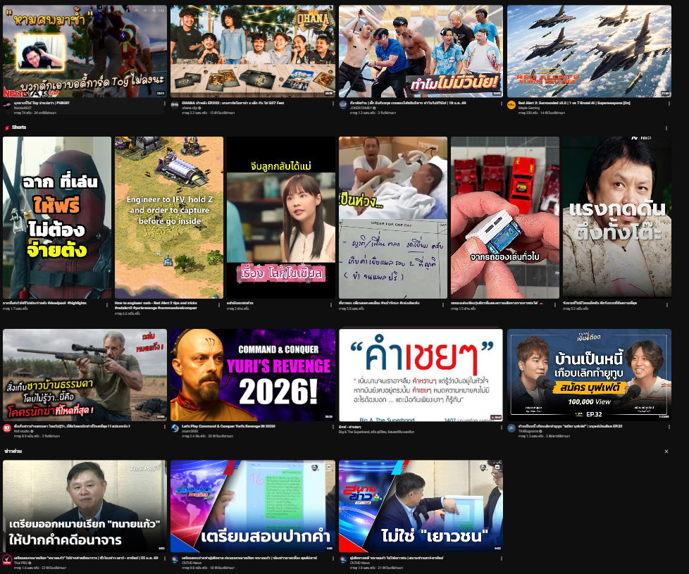This screenshot has width=689, height=574.
Task: Open the Engineer to IFV Short
Action: click(169, 218)
